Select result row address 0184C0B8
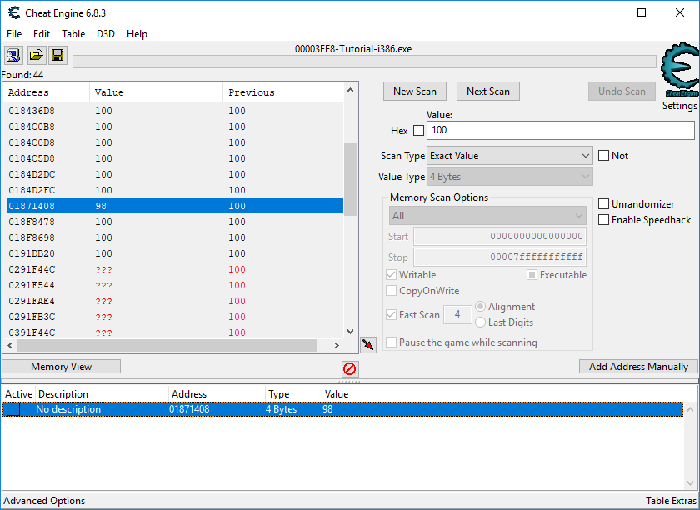700x510 pixels. pos(175,127)
